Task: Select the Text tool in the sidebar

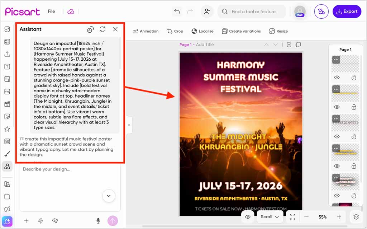Action: tap(7, 66)
